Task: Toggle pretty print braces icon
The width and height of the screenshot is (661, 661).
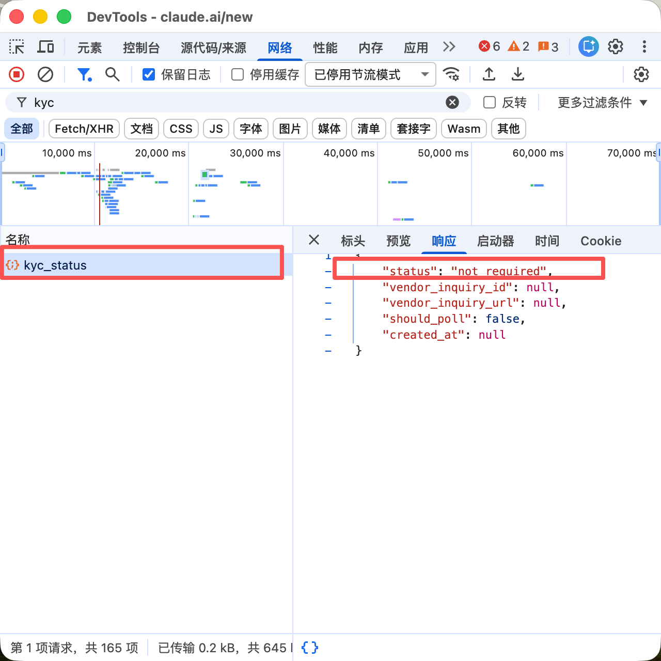Action: [310, 648]
